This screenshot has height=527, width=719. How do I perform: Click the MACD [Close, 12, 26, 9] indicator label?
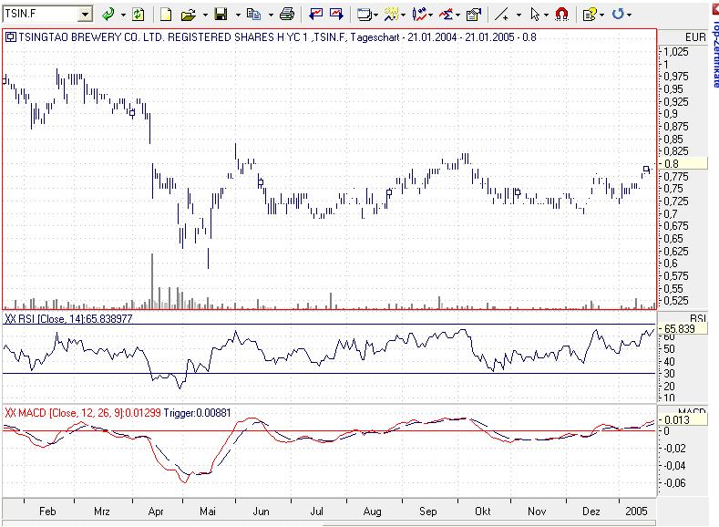tap(83, 413)
